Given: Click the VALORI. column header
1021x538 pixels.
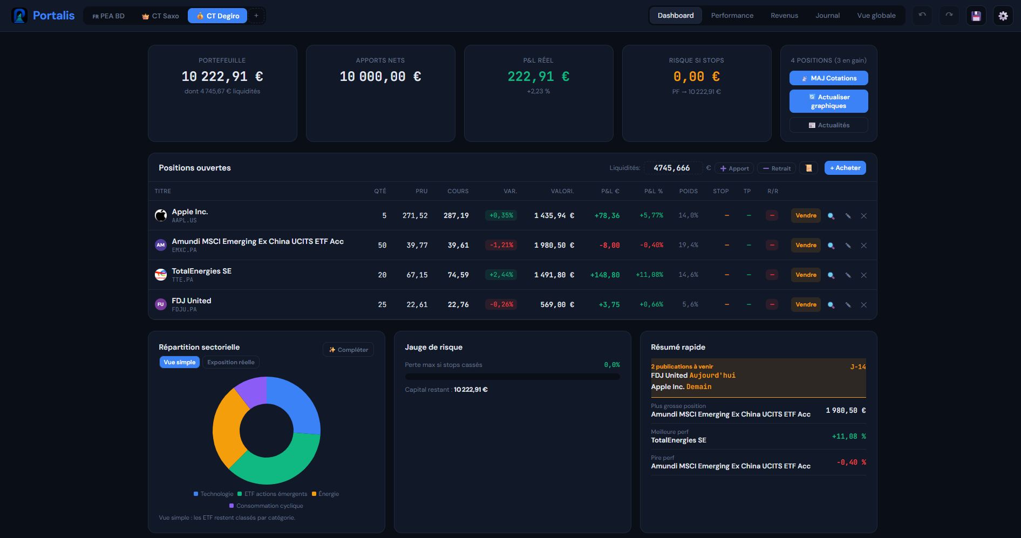Looking at the screenshot, I should coord(562,191).
